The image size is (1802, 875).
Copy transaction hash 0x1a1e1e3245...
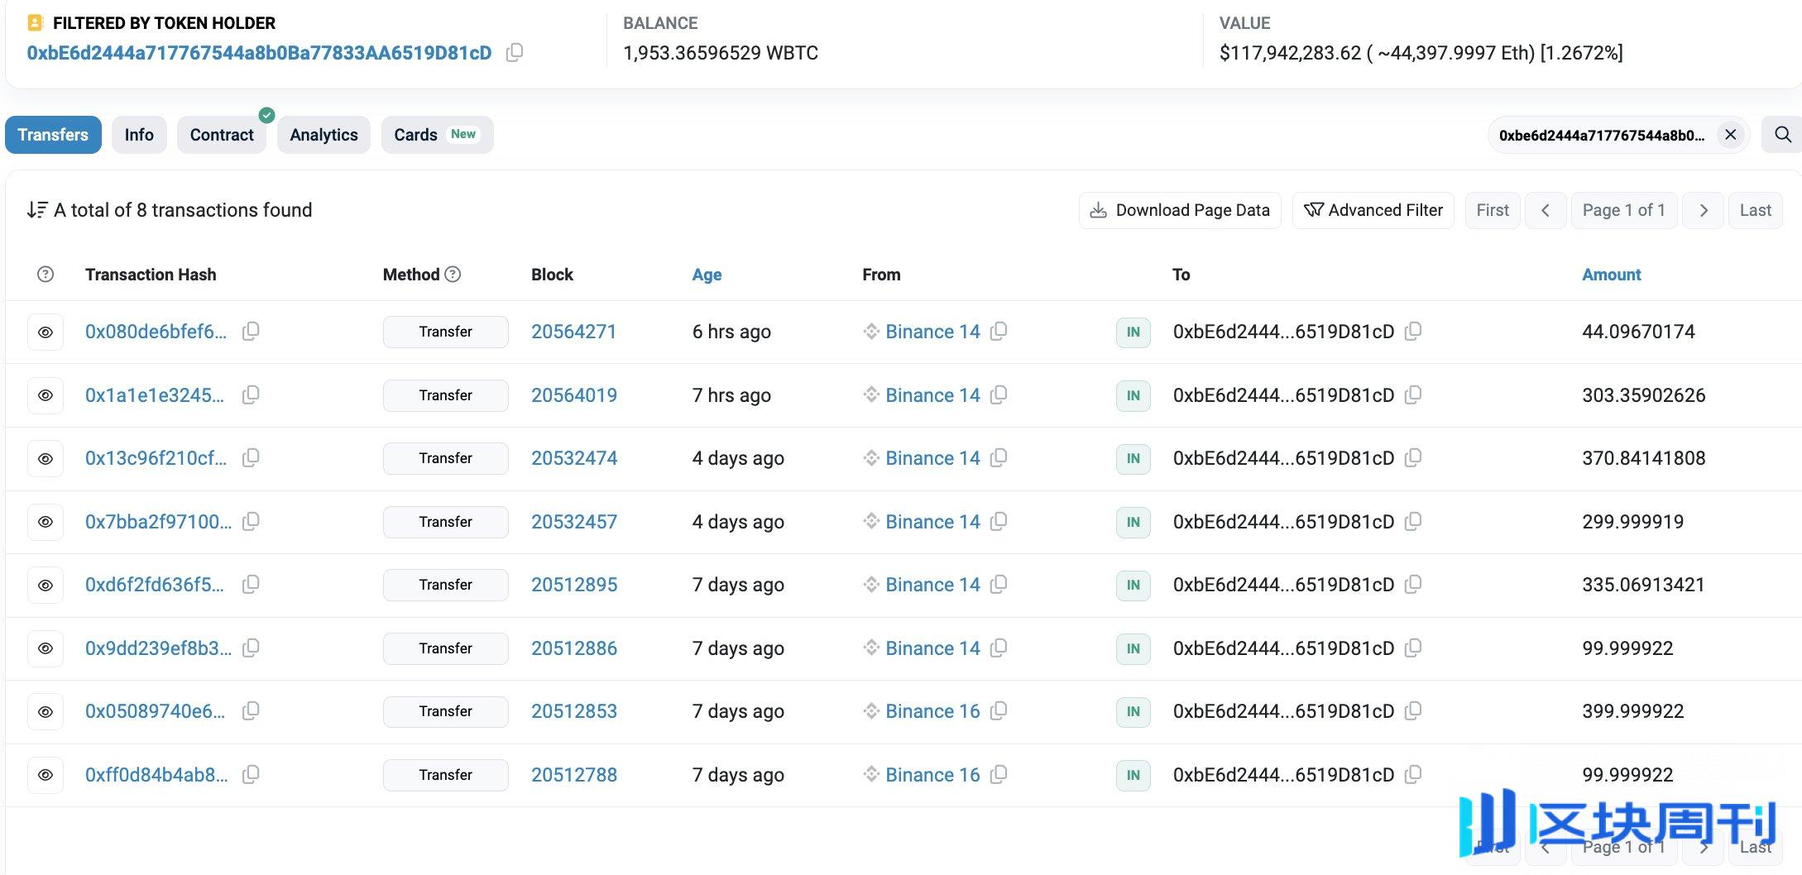251,395
